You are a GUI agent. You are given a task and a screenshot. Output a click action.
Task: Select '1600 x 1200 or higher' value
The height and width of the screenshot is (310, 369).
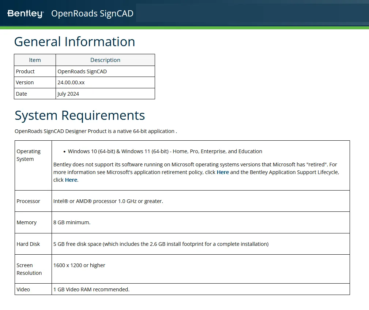[x=79, y=265]
